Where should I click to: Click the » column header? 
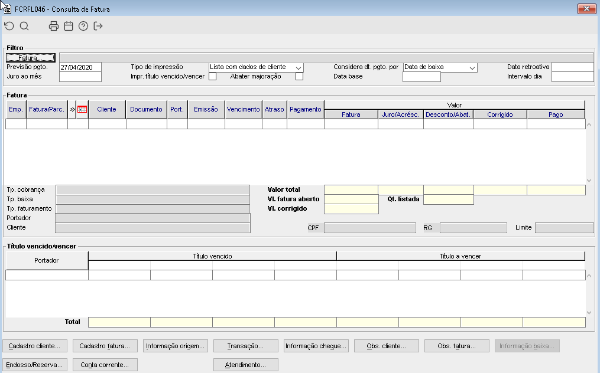(72, 109)
